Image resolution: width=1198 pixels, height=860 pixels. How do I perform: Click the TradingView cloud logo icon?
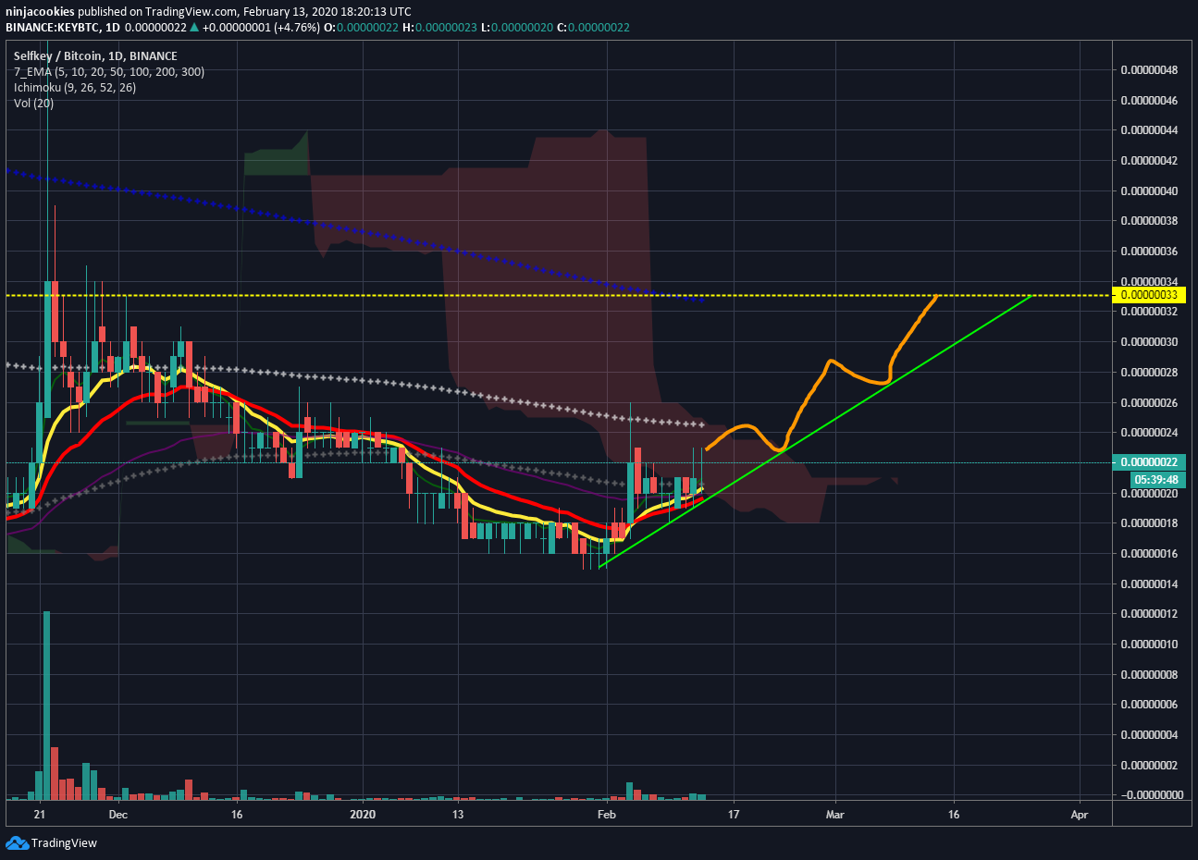17,842
